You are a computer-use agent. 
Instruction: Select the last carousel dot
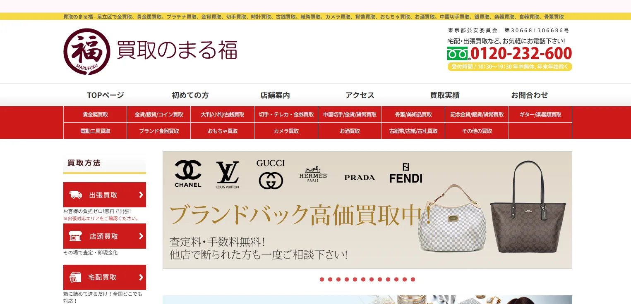413,280
